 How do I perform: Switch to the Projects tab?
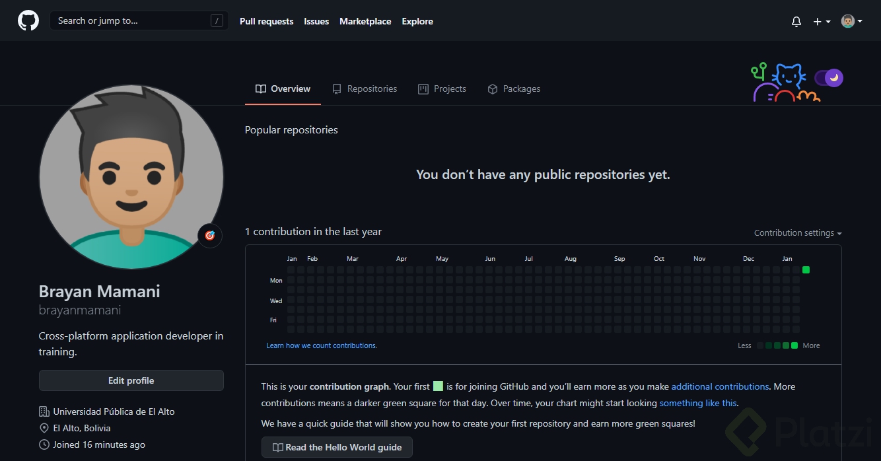tap(442, 89)
